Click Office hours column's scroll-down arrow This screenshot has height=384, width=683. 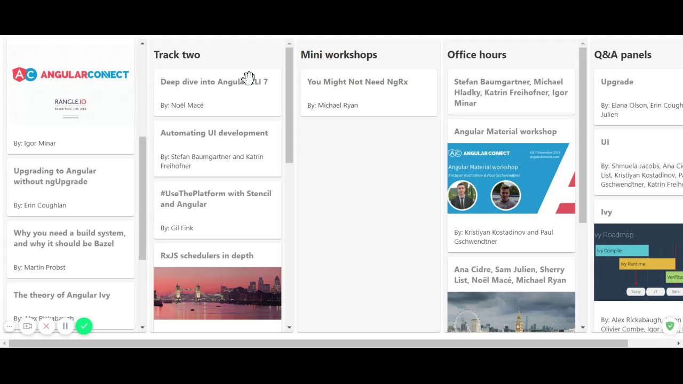coord(583,327)
